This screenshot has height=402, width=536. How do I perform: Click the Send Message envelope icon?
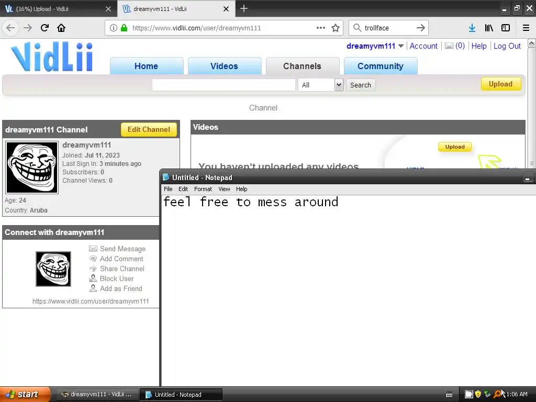pos(93,249)
